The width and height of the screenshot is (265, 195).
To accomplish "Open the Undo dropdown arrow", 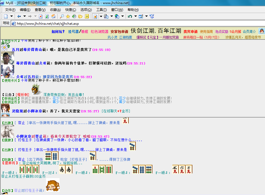I will coord(135,16).
